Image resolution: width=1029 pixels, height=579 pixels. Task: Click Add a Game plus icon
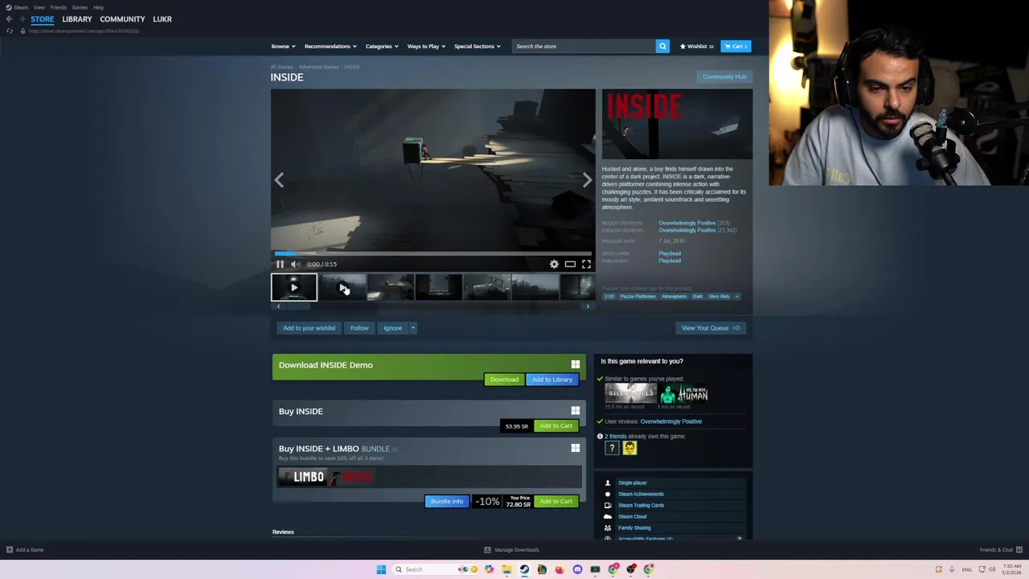tap(10, 550)
